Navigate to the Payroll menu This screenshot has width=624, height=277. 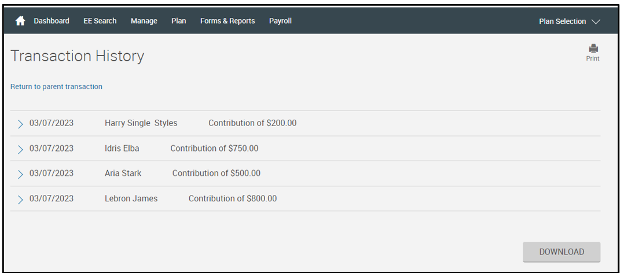pyautogui.click(x=280, y=21)
